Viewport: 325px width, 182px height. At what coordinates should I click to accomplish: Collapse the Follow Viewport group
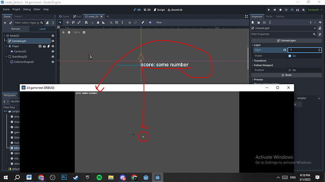coord(252,65)
